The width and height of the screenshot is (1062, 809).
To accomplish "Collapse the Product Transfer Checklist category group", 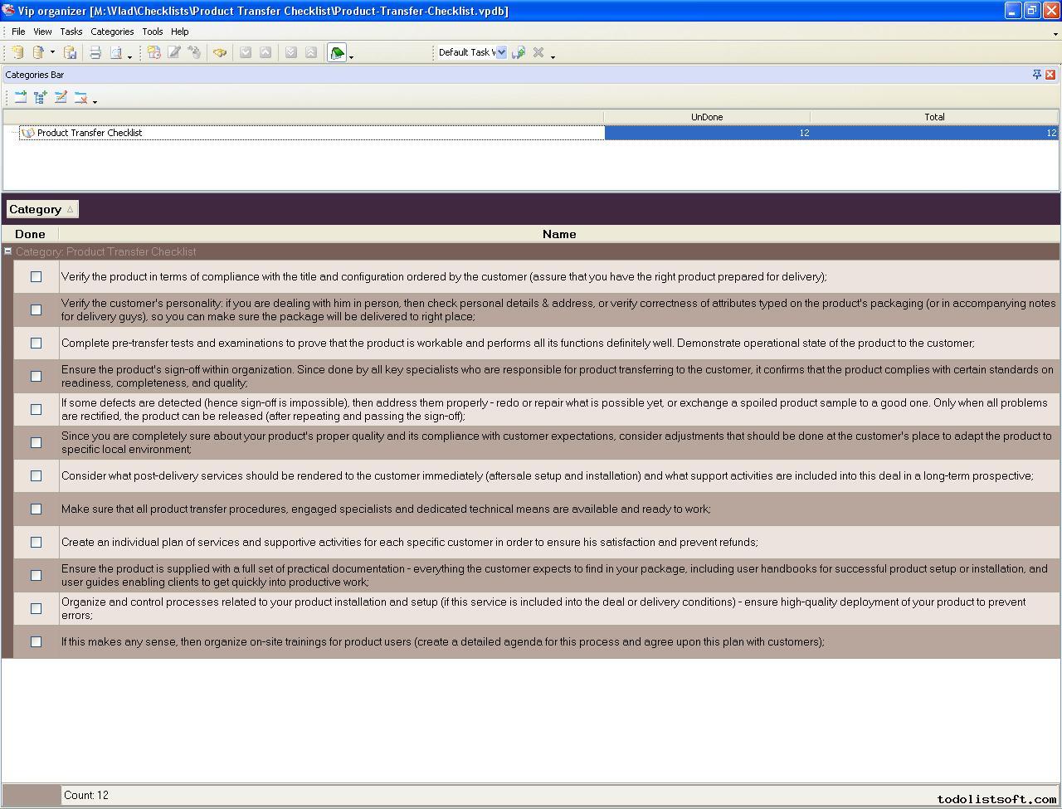I will [7, 251].
